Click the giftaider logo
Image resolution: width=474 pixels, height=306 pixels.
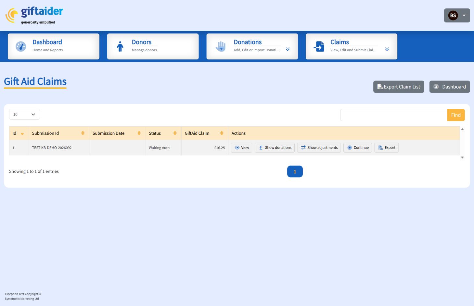click(34, 15)
